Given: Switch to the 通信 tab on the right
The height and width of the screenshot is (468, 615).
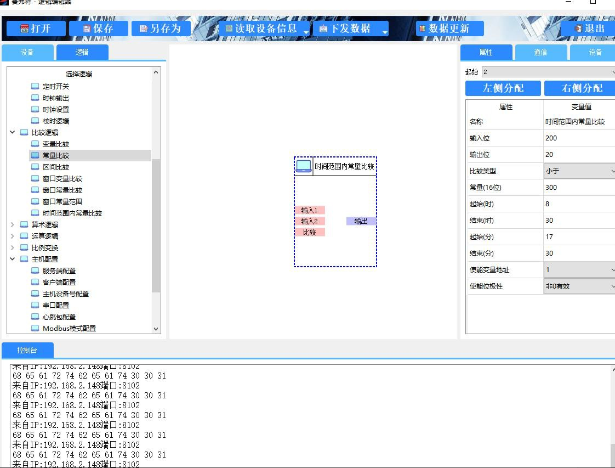Looking at the screenshot, I should tap(540, 53).
